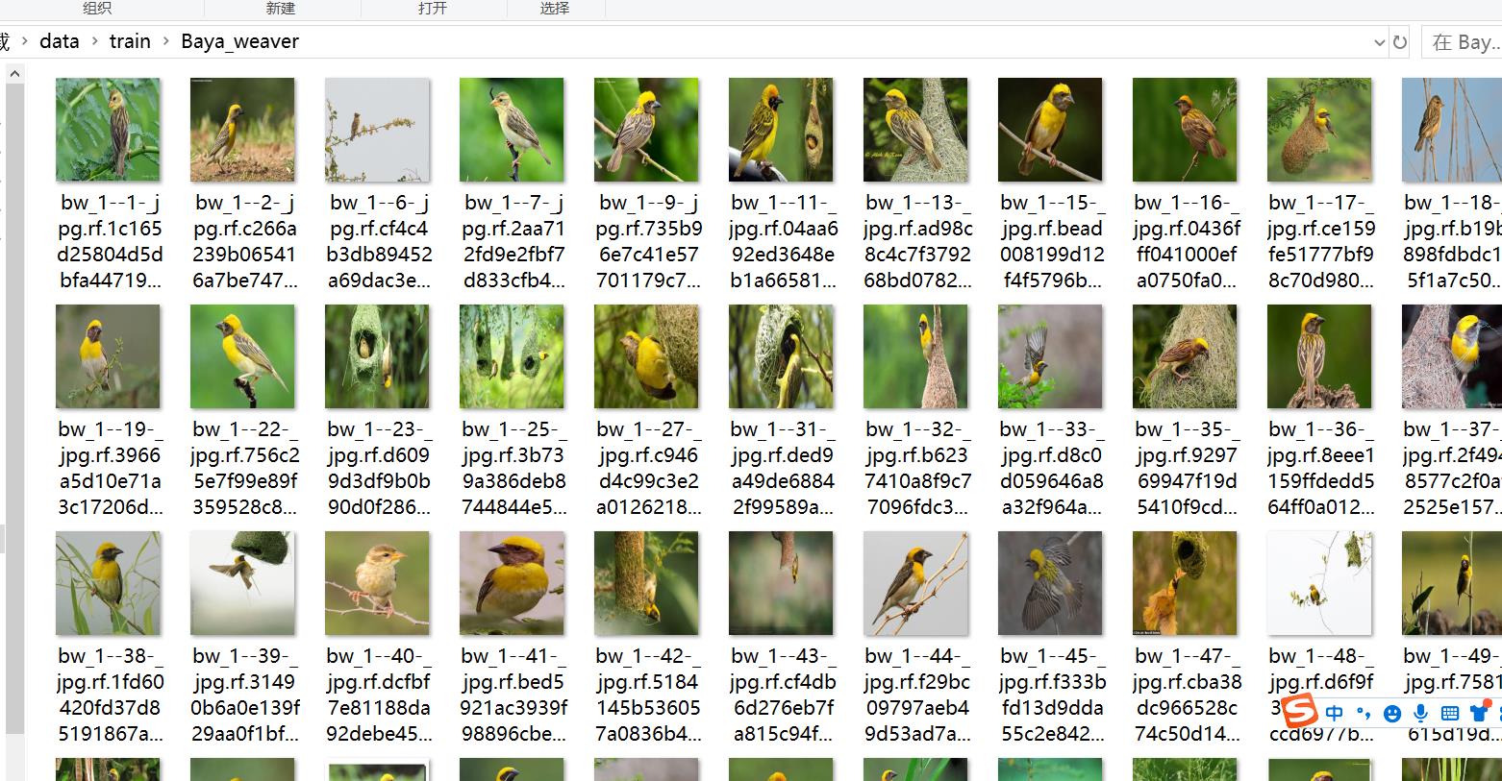The width and height of the screenshot is (1502, 781).
Task: Go to the data folder in breadcrumb
Action: (60, 41)
